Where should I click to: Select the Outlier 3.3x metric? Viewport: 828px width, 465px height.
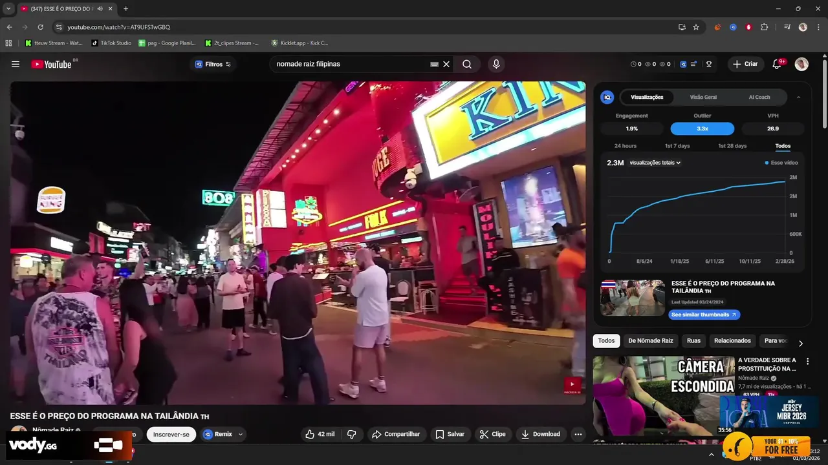click(x=703, y=129)
